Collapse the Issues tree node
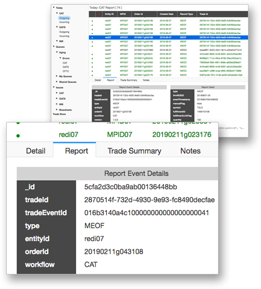Viewport: 261px width, 289px height. pos(54,87)
